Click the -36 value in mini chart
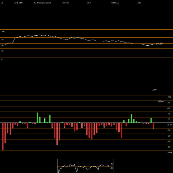This screenshot has height=173, width=173. (x=112, y=168)
